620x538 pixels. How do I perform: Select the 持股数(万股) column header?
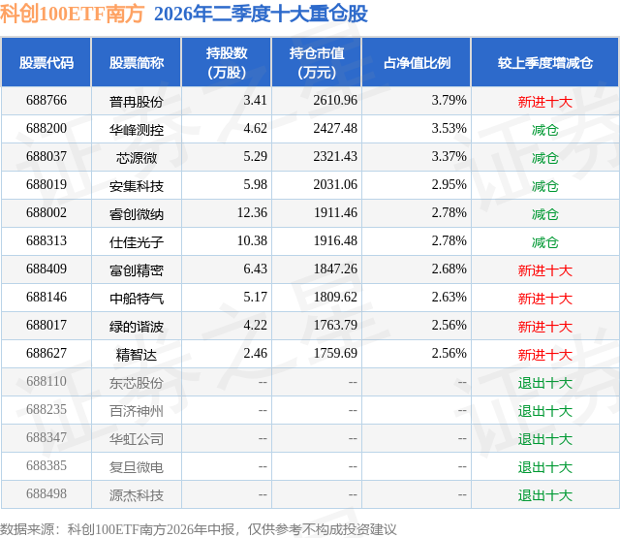[227, 62]
